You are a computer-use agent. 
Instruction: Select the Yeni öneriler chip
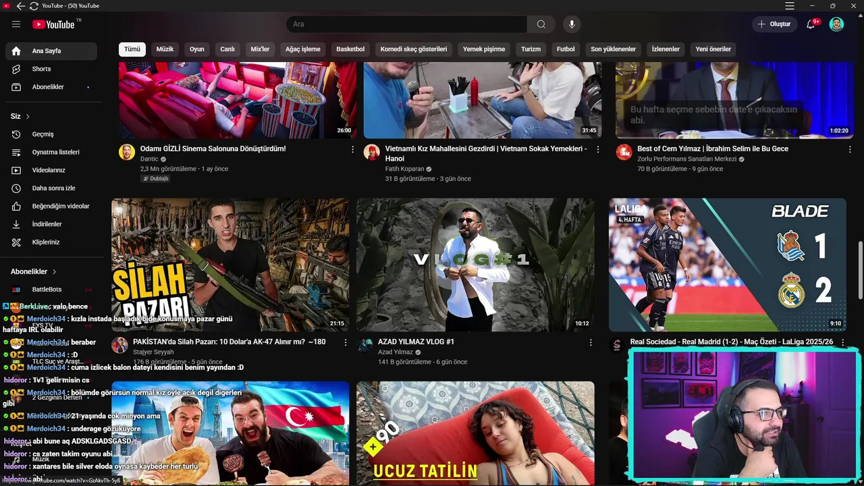click(x=713, y=49)
